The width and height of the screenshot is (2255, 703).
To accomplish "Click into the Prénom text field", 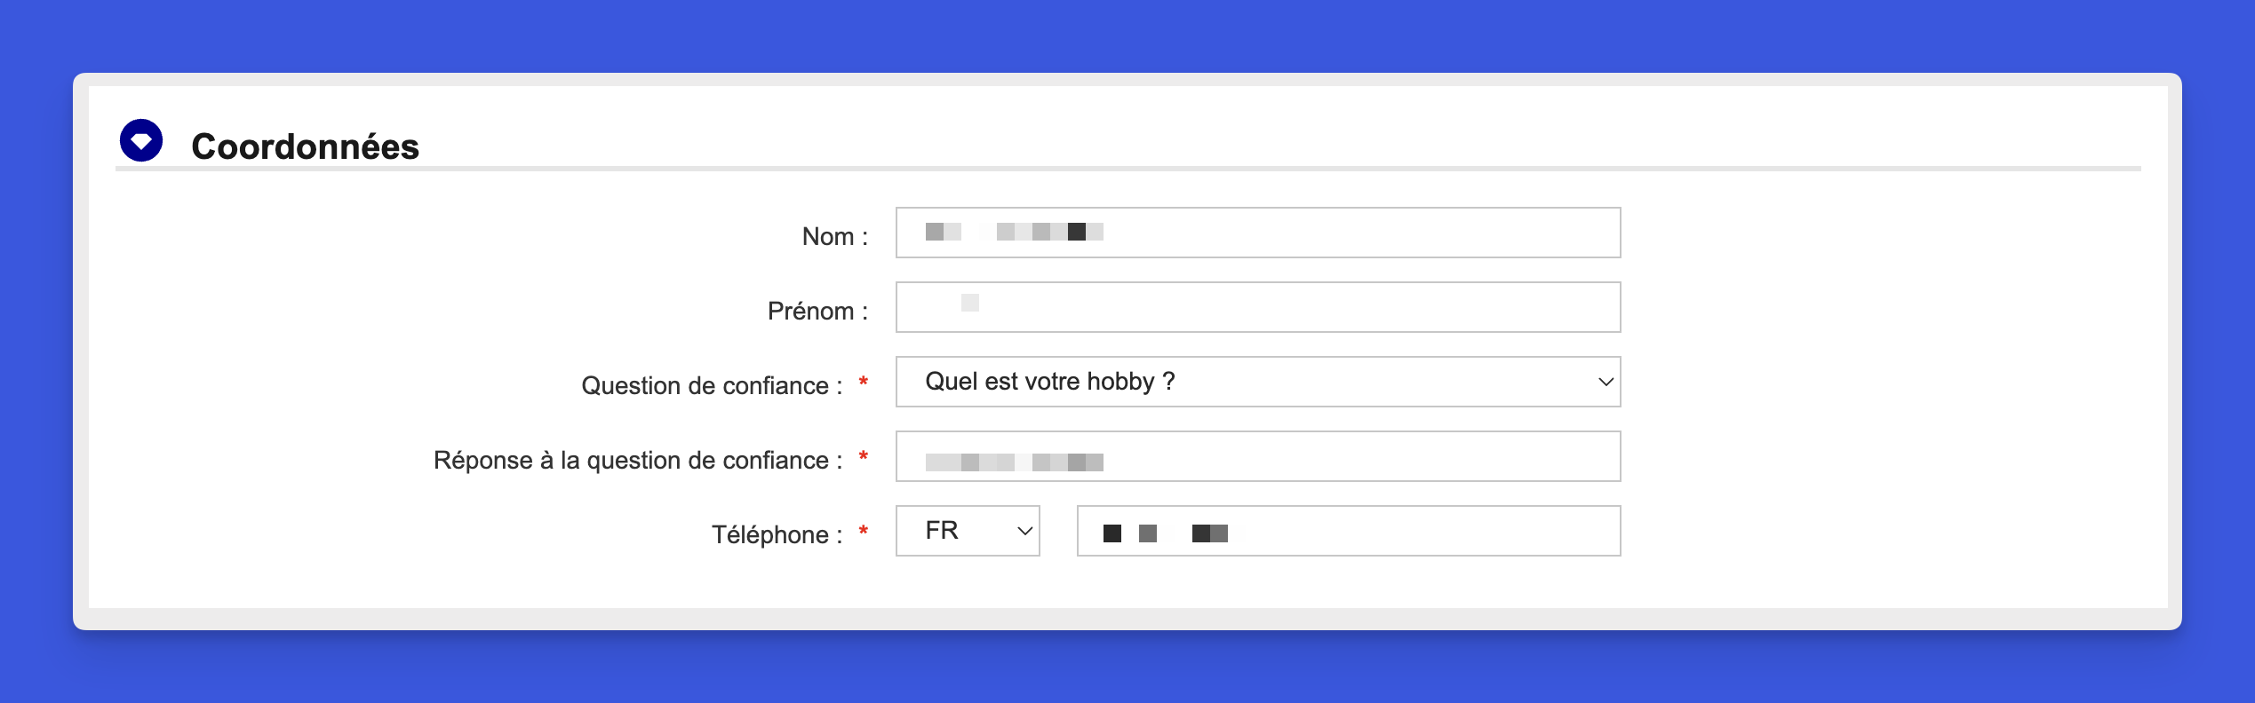I will point(1257,307).
